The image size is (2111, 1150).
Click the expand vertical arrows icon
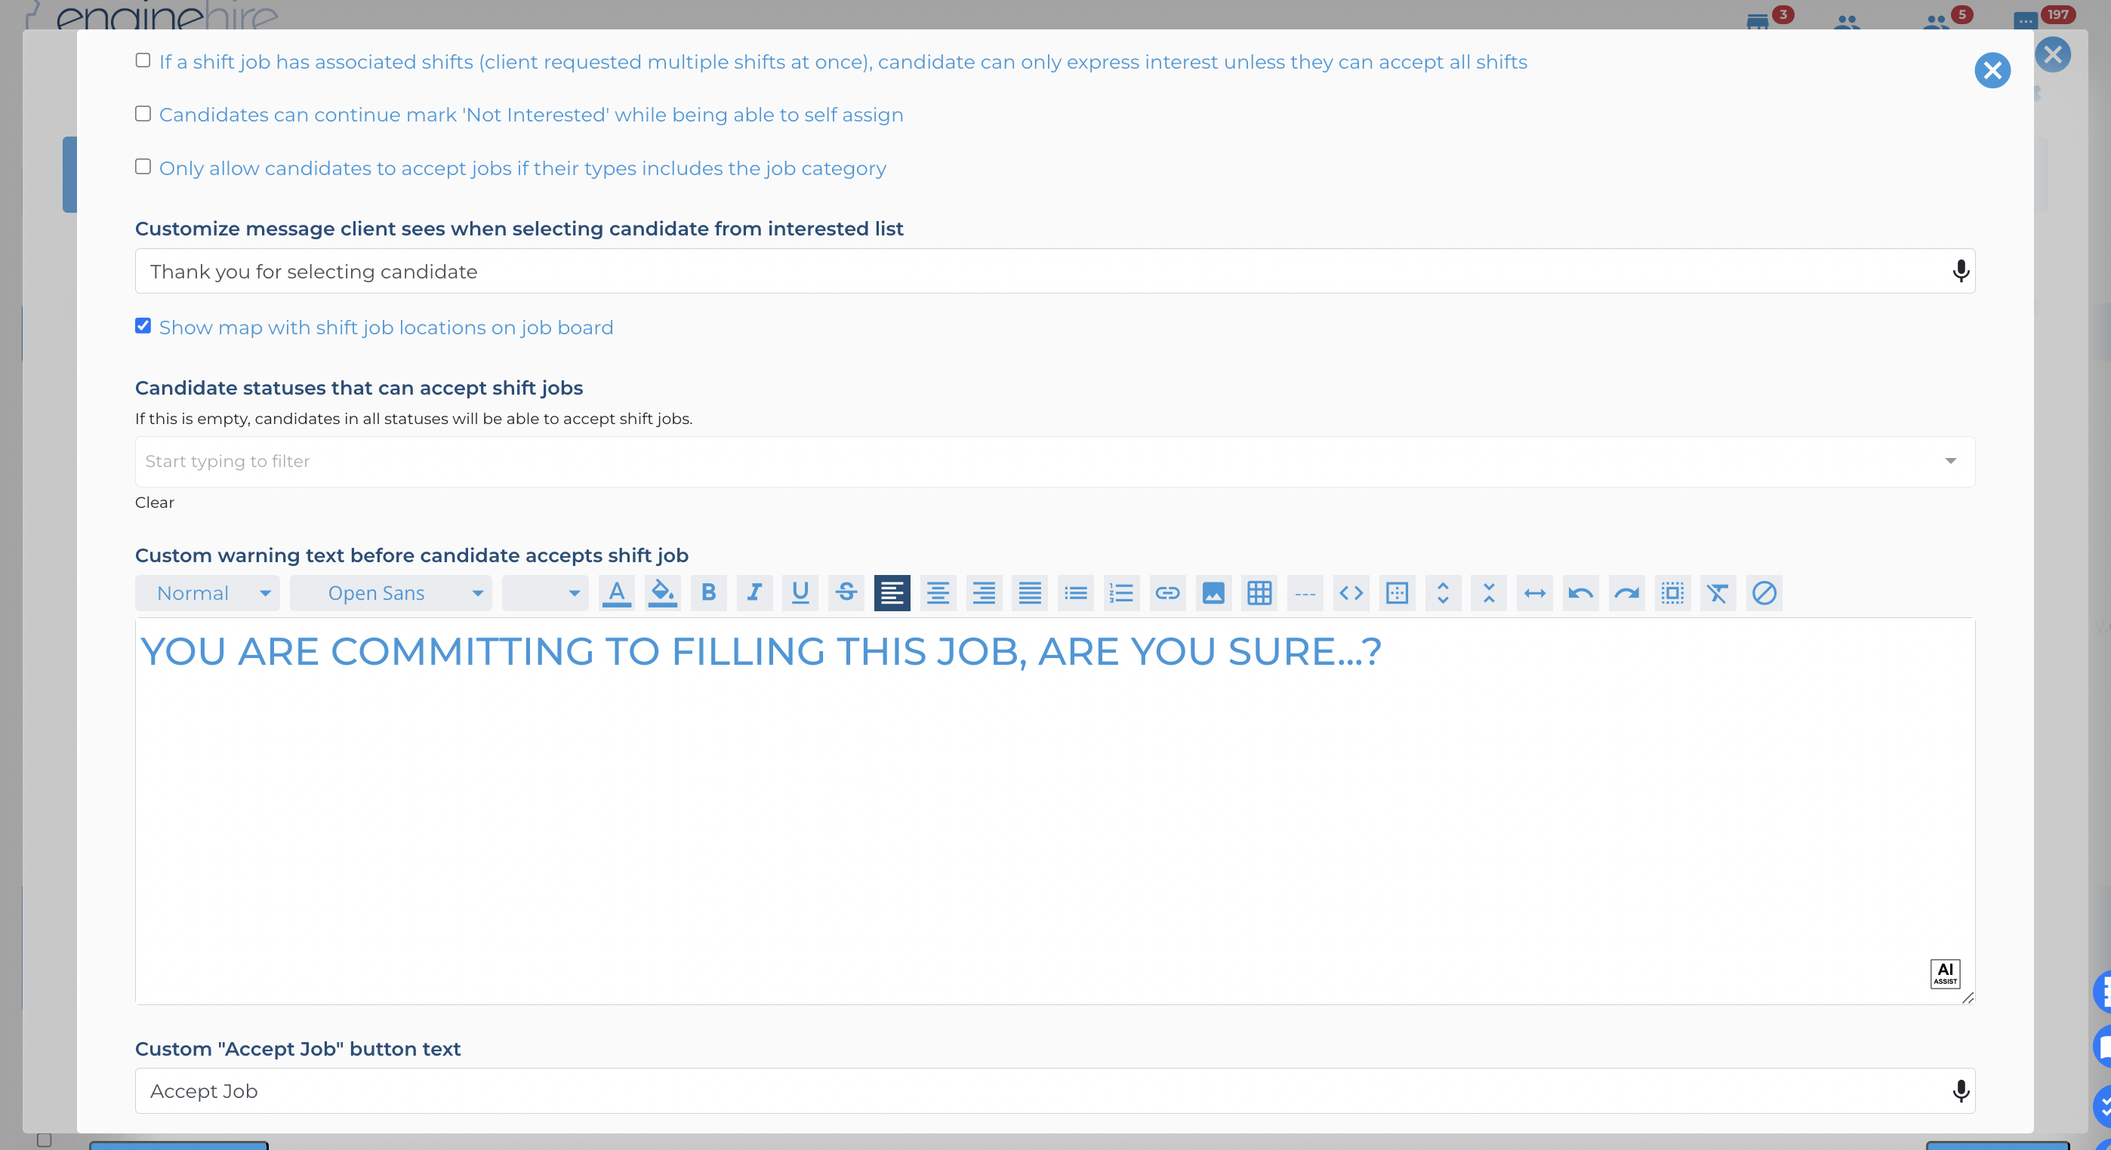tap(1442, 592)
